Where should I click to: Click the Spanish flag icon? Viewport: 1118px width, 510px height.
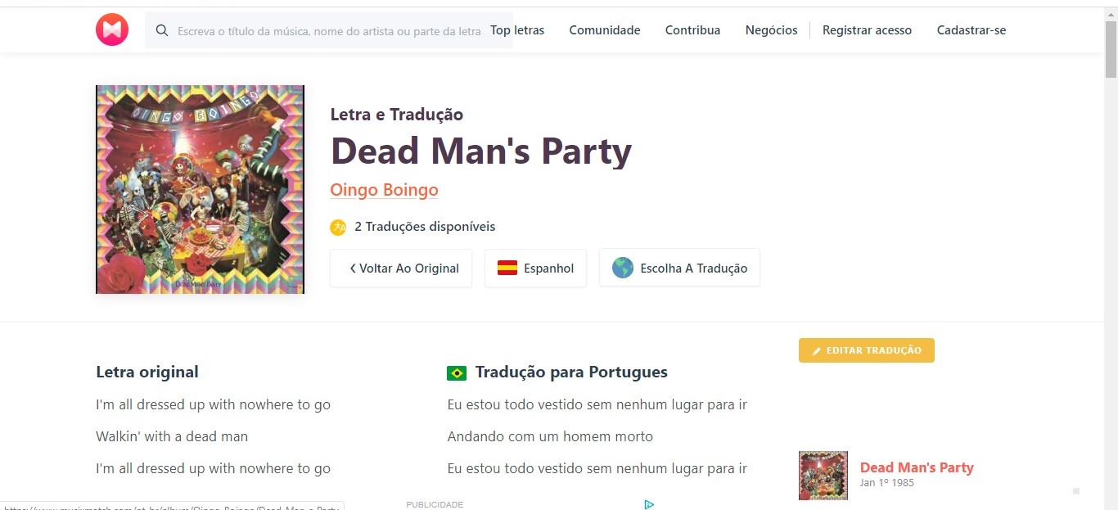tap(507, 268)
